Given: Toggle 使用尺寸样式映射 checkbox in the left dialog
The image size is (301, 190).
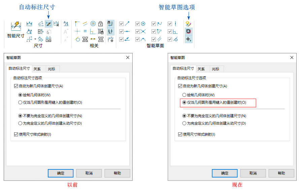Looking at the screenshot, I should pyautogui.click(x=16, y=134).
